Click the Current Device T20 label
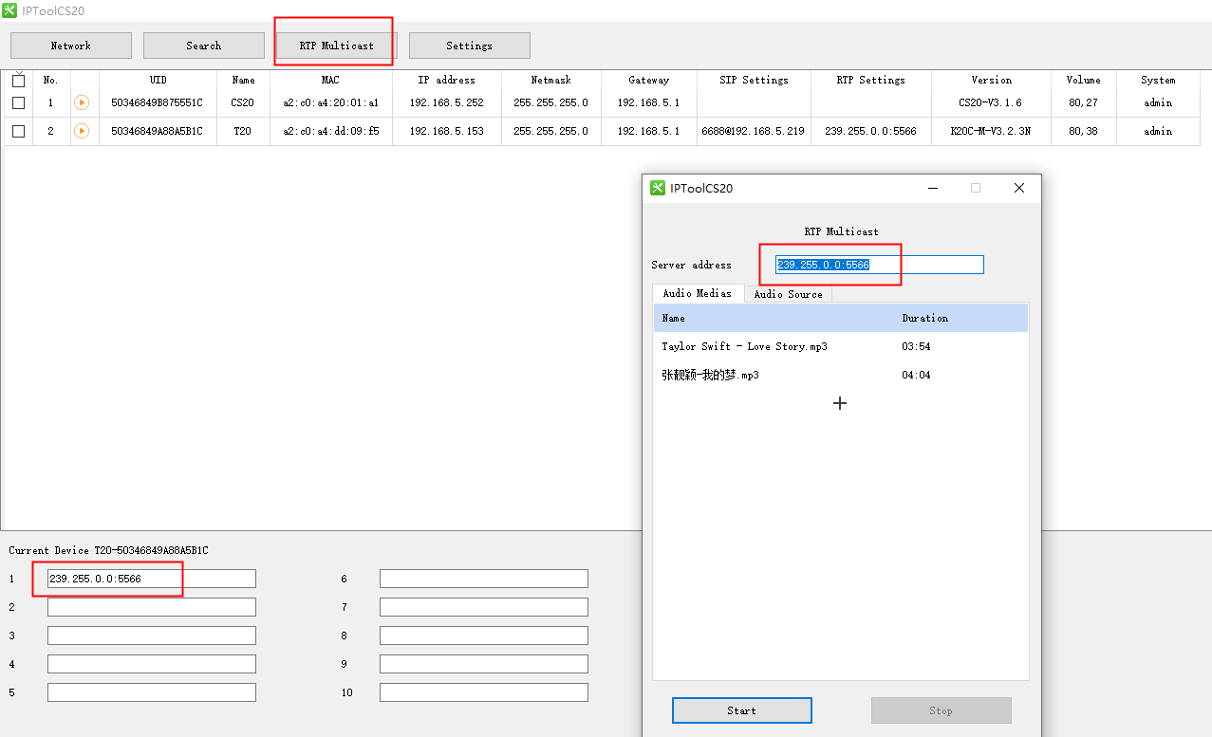Screen dimensions: 1212x737 [108, 550]
